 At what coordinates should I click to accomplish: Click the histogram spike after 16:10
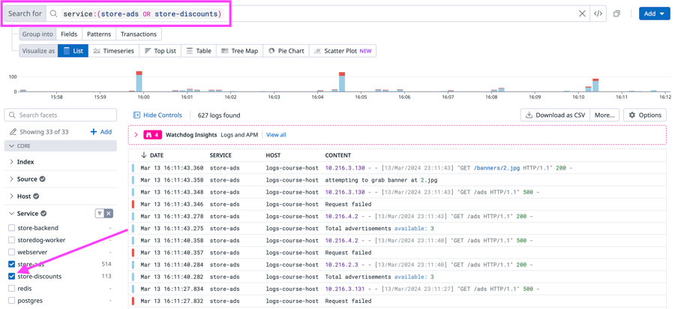[595, 85]
